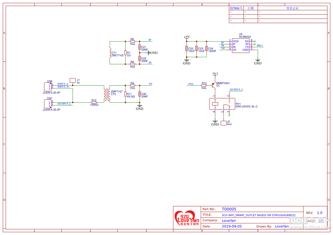Click the CN6 connector symbol
The width and height of the screenshot is (333, 235).
point(48,87)
